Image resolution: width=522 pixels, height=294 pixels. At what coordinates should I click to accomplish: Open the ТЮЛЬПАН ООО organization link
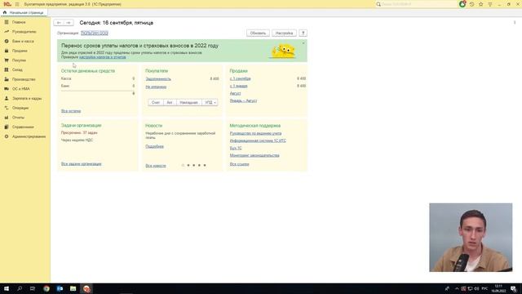click(x=95, y=33)
